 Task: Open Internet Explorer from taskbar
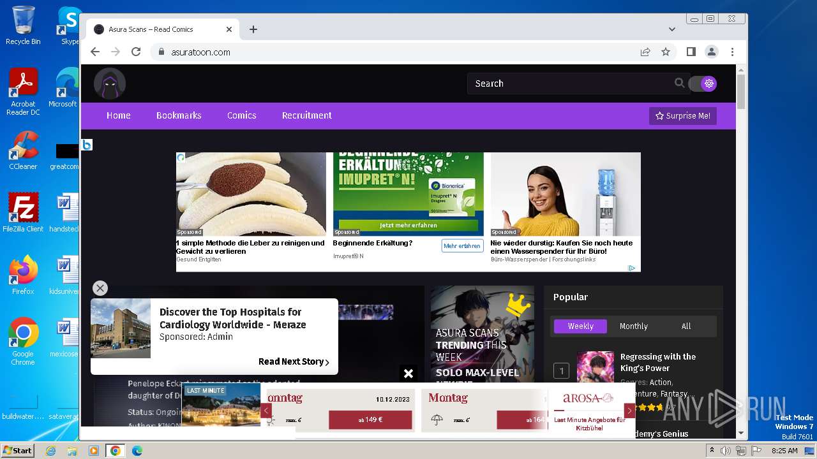[x=50, y=451]
